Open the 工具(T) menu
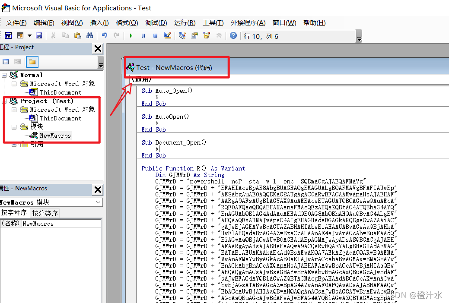This screenshot has width=449, height=303. 213,23
